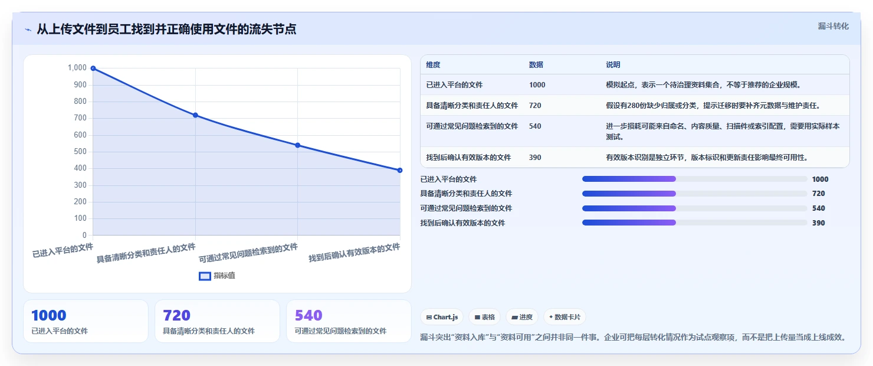Viewport: 873px width, 366px height.
Task: Click table cell 可通过常见问题检索到的文件
Action: tap(472, 126)
